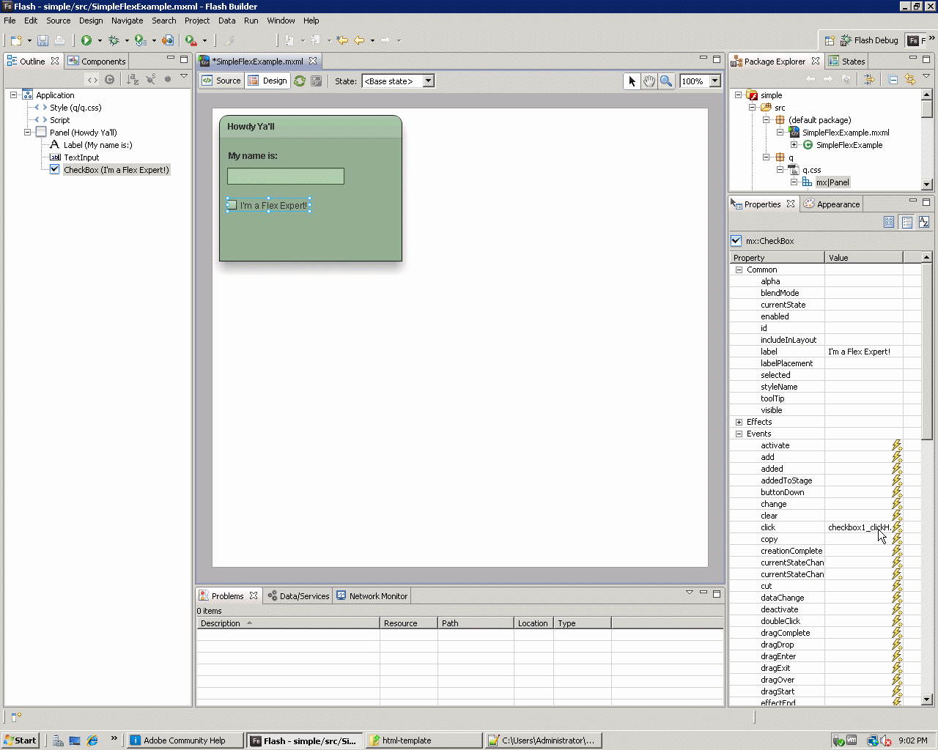
Task: Toggle the I'm a Flex Expert checkbox
Action: (232, 206)
